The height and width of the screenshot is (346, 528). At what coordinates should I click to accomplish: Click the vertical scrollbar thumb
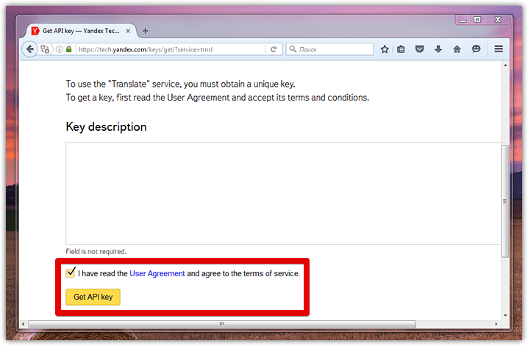(505, 201)
